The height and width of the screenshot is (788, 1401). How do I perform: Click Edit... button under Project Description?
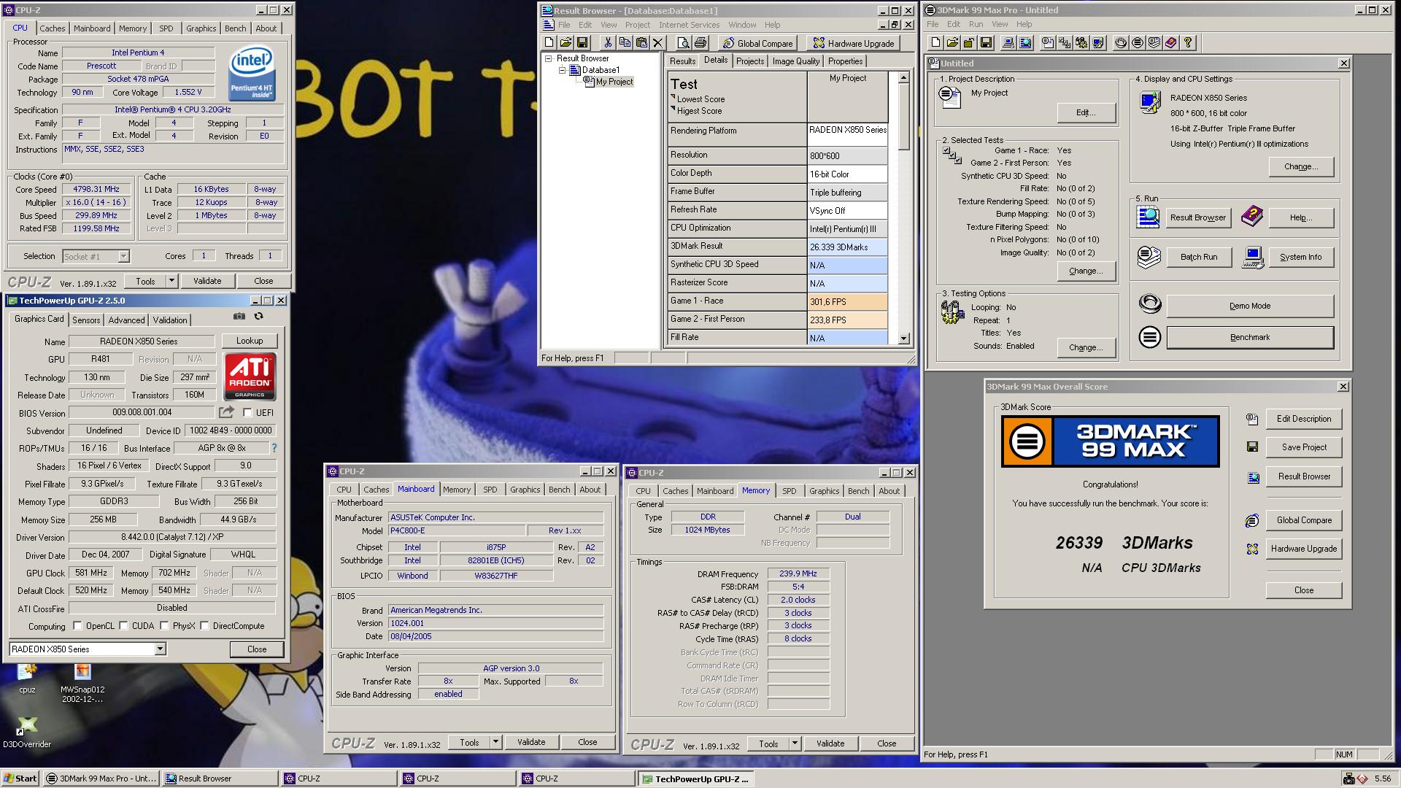pos(1086,112)
